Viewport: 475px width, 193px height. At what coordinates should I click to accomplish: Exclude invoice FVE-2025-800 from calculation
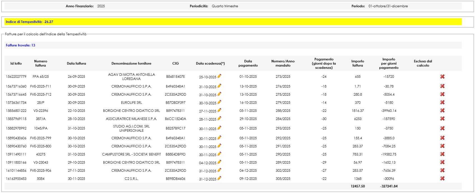pyautogui.click(x=442, y=146)
